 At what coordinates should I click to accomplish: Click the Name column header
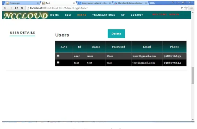coord(96,47)
